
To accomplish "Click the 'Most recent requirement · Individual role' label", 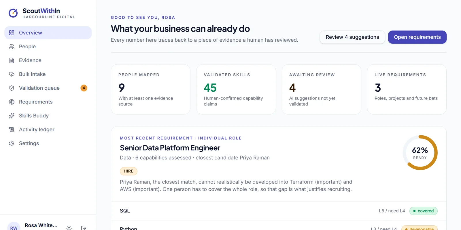I will (181, 138).
